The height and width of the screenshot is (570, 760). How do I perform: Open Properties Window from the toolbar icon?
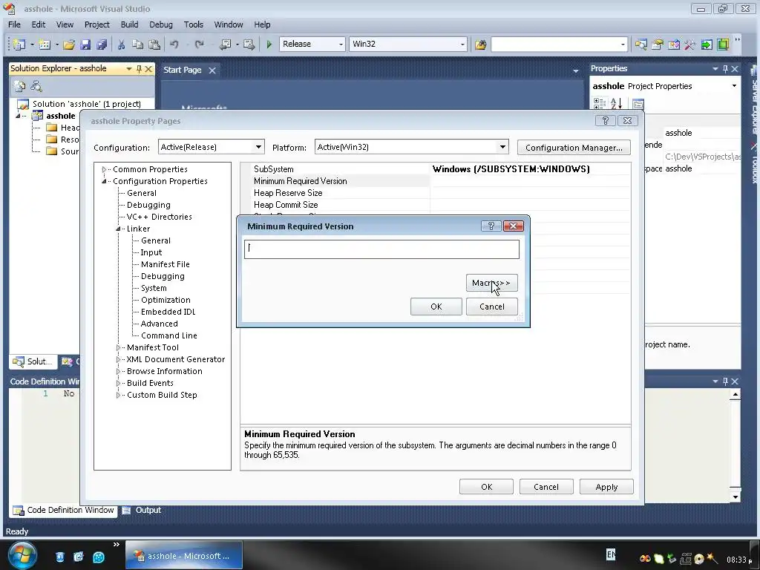point(658,44)
